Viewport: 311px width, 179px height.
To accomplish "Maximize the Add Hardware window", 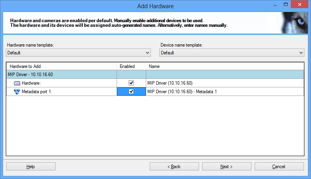I will (286, 4).
